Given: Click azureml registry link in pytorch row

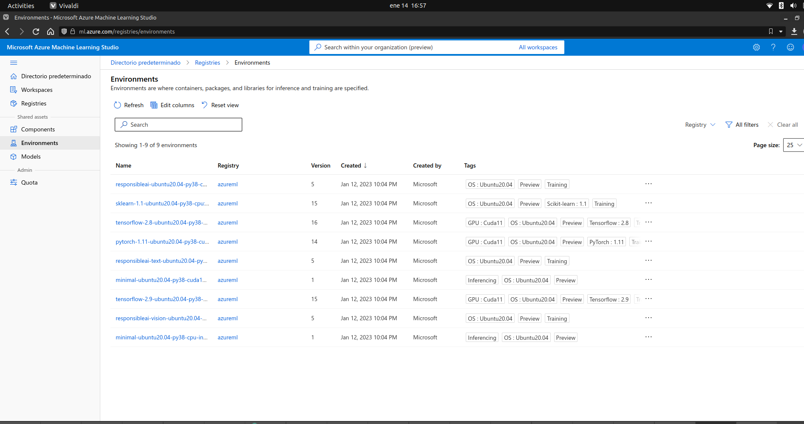Looking at the screenshot, I should pos(228,242).
